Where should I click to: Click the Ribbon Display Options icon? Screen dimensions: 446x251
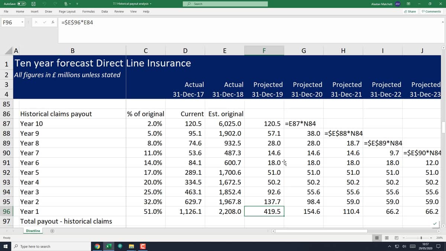pos(408,4)
